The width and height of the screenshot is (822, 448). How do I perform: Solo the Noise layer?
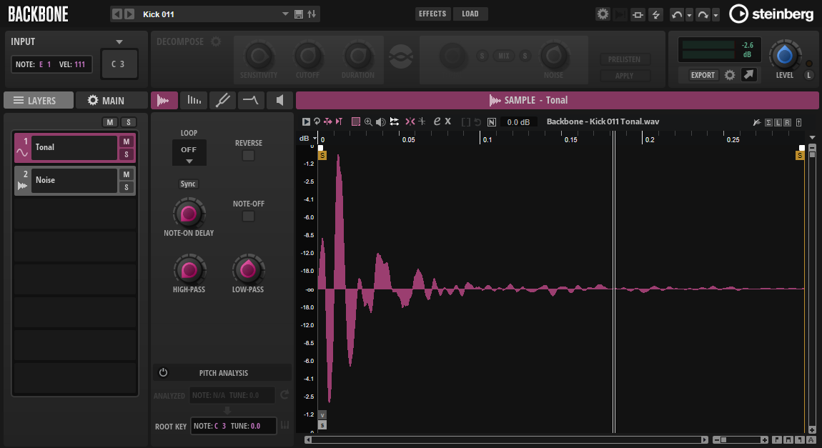click(127, 187)
